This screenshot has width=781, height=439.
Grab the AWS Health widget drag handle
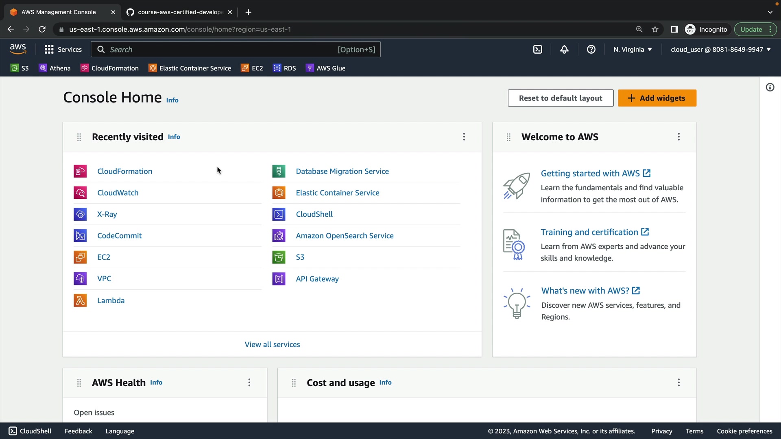(x=79, y=383)
